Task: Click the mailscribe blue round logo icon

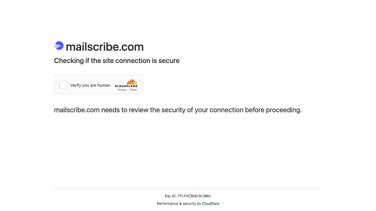Action: coord(59,46)
